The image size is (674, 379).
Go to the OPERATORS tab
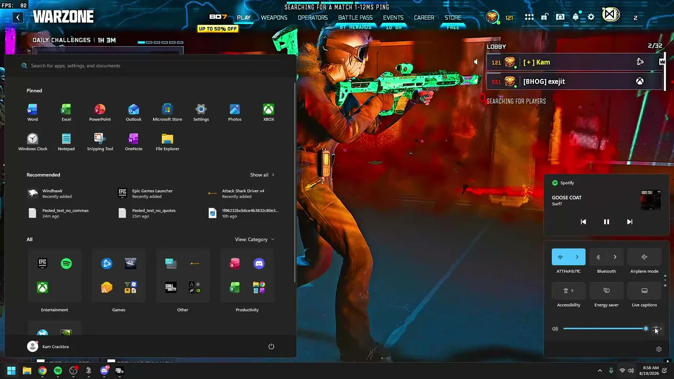click(313, 17)
